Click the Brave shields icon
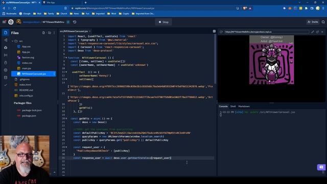 [x=245, y=8]
